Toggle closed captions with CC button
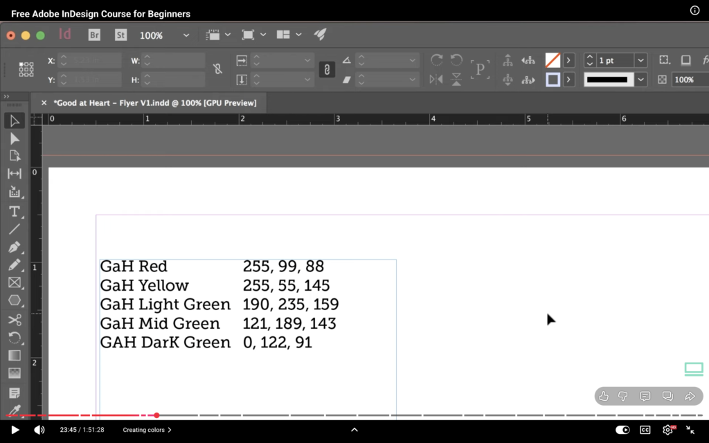Image resolution: width=709 pixels, height=443 pixels. click(645, 430)
